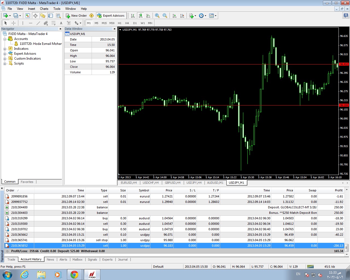This screenshot has width=350, height=280.
Task: Switch to the Trade terminal tab
Action: (11, 259)
